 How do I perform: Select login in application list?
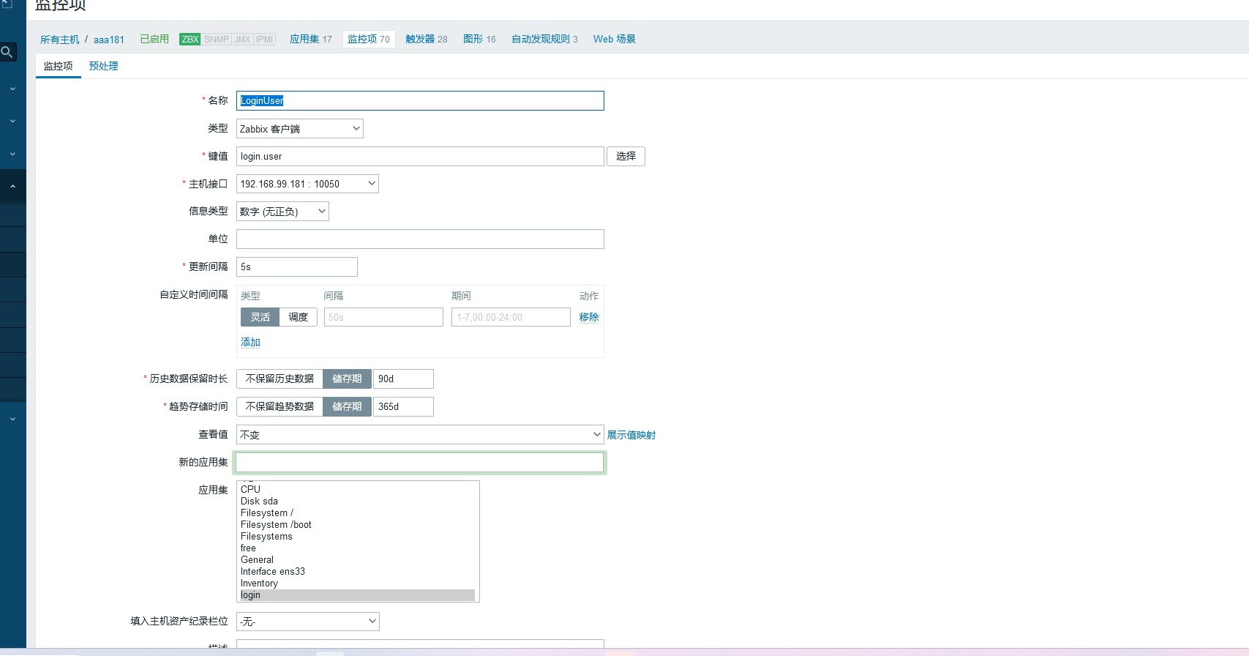357,595
